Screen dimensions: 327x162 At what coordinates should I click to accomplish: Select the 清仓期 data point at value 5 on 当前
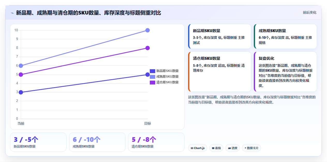click(21, 75)
